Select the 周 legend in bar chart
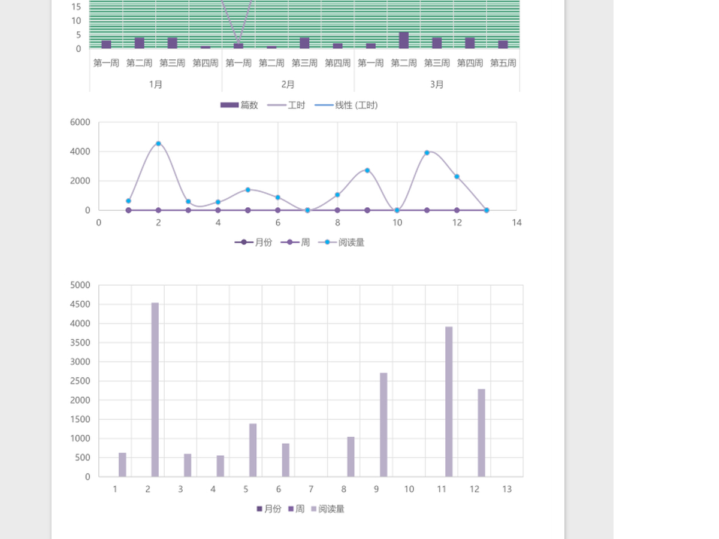This screenshot has height=539, width=719. [x=296, y=508]
